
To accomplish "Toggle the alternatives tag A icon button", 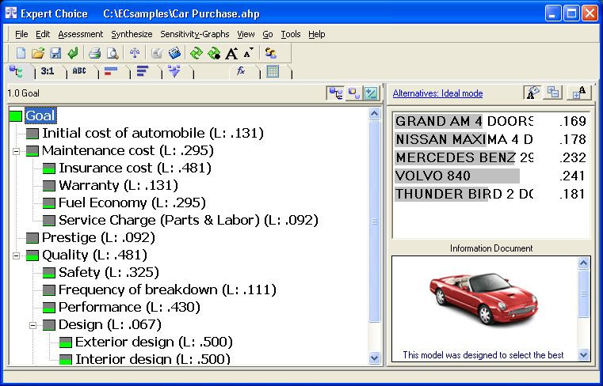I will click(x=533, y=93).
